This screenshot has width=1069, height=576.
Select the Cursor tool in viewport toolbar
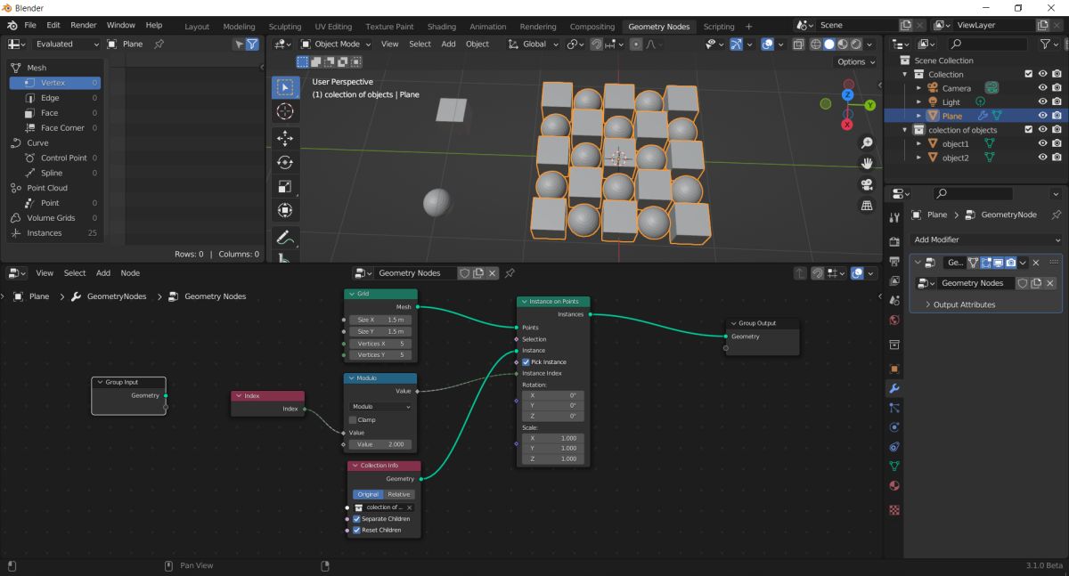(x=285, y=111)
